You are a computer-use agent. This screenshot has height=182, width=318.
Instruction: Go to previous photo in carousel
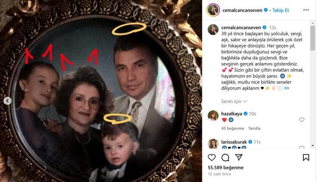point(7,101)
